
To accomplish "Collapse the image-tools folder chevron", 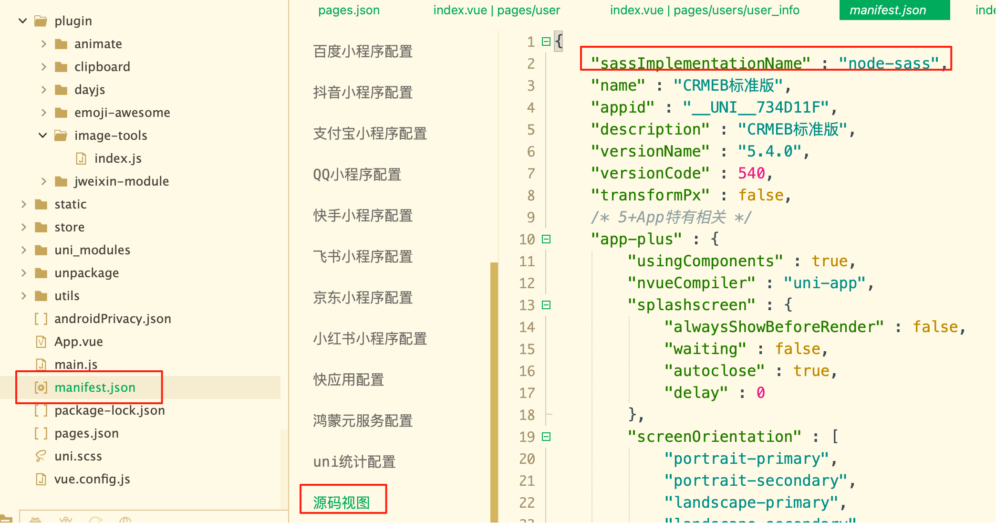I will 43,136.
